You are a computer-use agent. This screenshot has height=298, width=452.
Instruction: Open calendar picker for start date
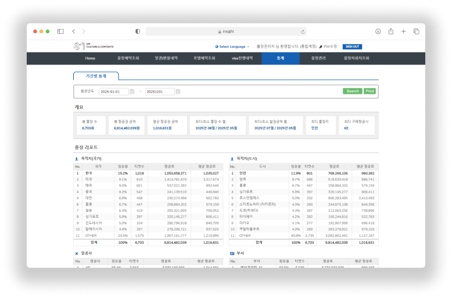pos(132,91)
